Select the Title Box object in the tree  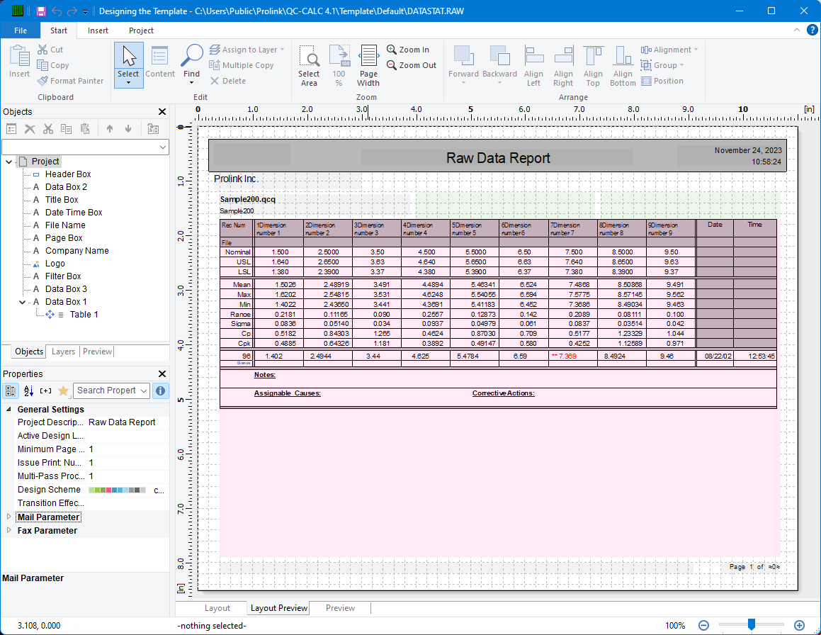click(61, 200)
